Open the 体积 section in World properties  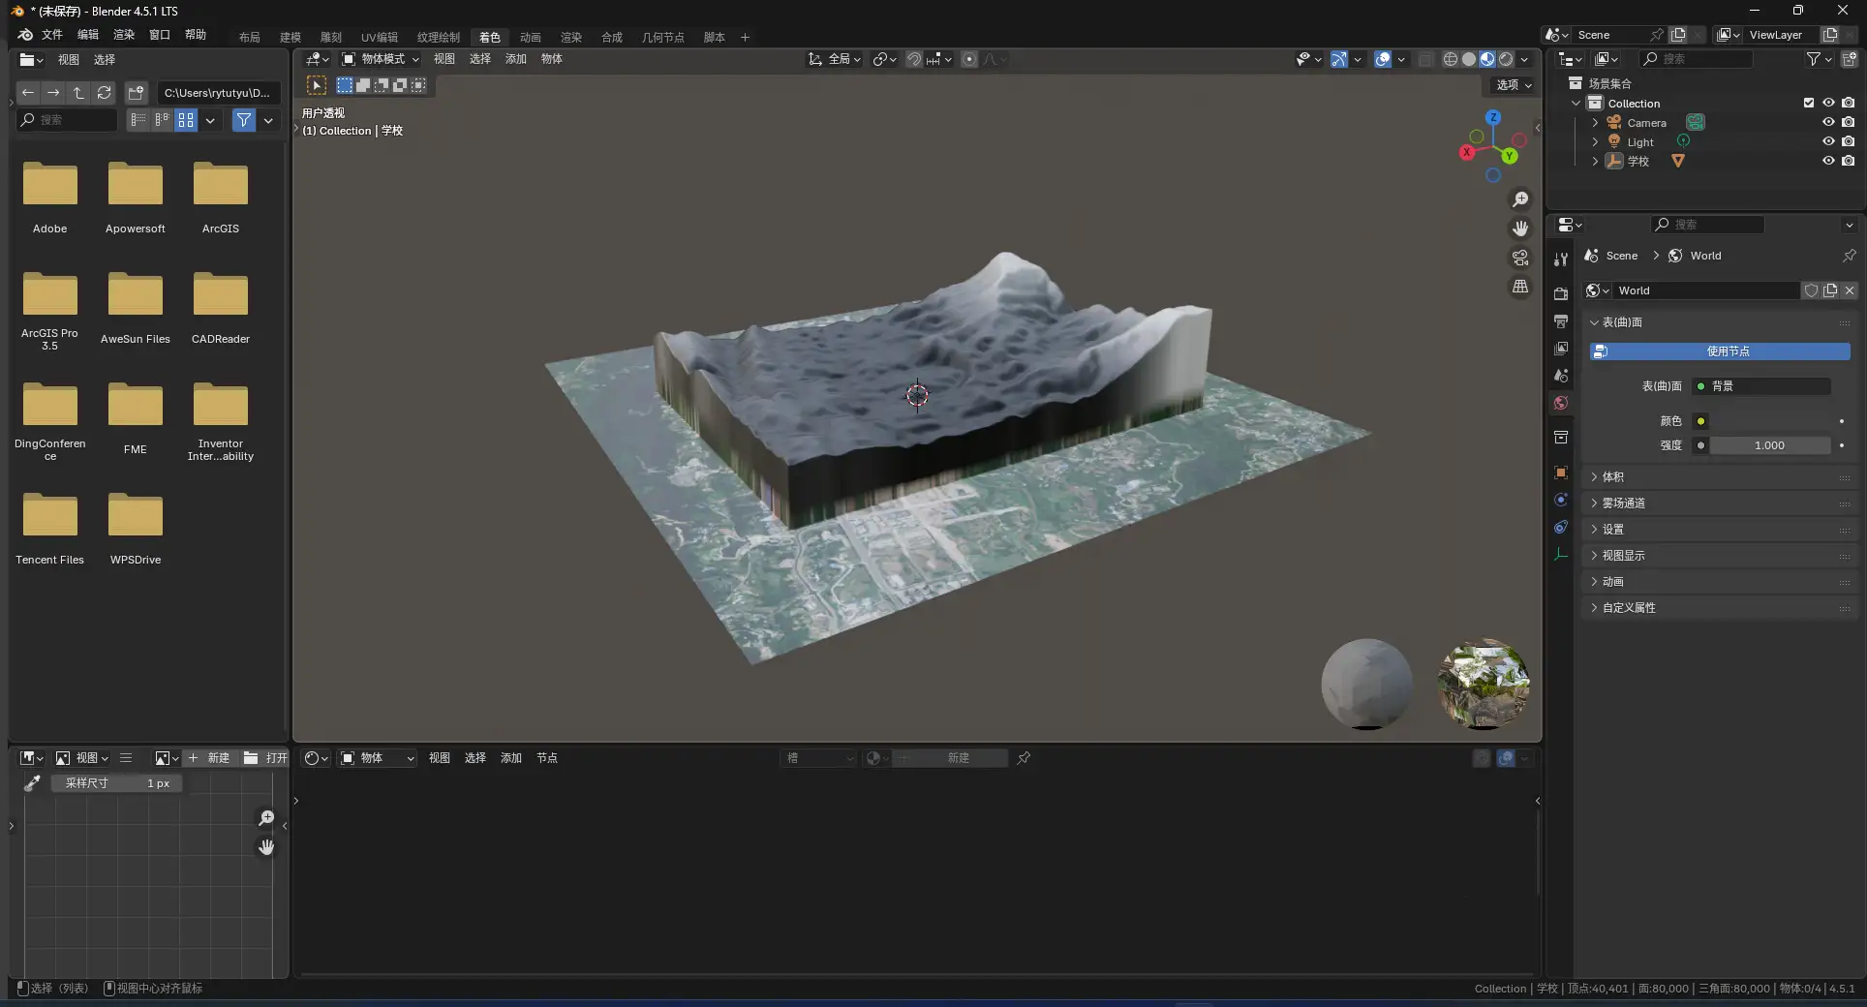pos(1610,476)
